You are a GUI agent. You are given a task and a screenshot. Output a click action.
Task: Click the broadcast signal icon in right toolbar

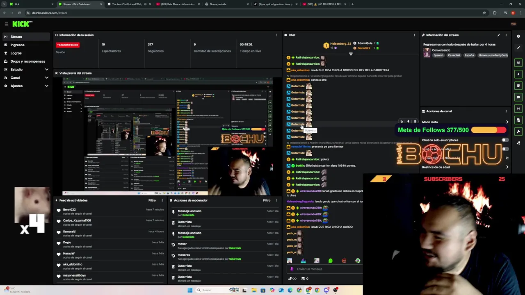(x=518, y=109)
